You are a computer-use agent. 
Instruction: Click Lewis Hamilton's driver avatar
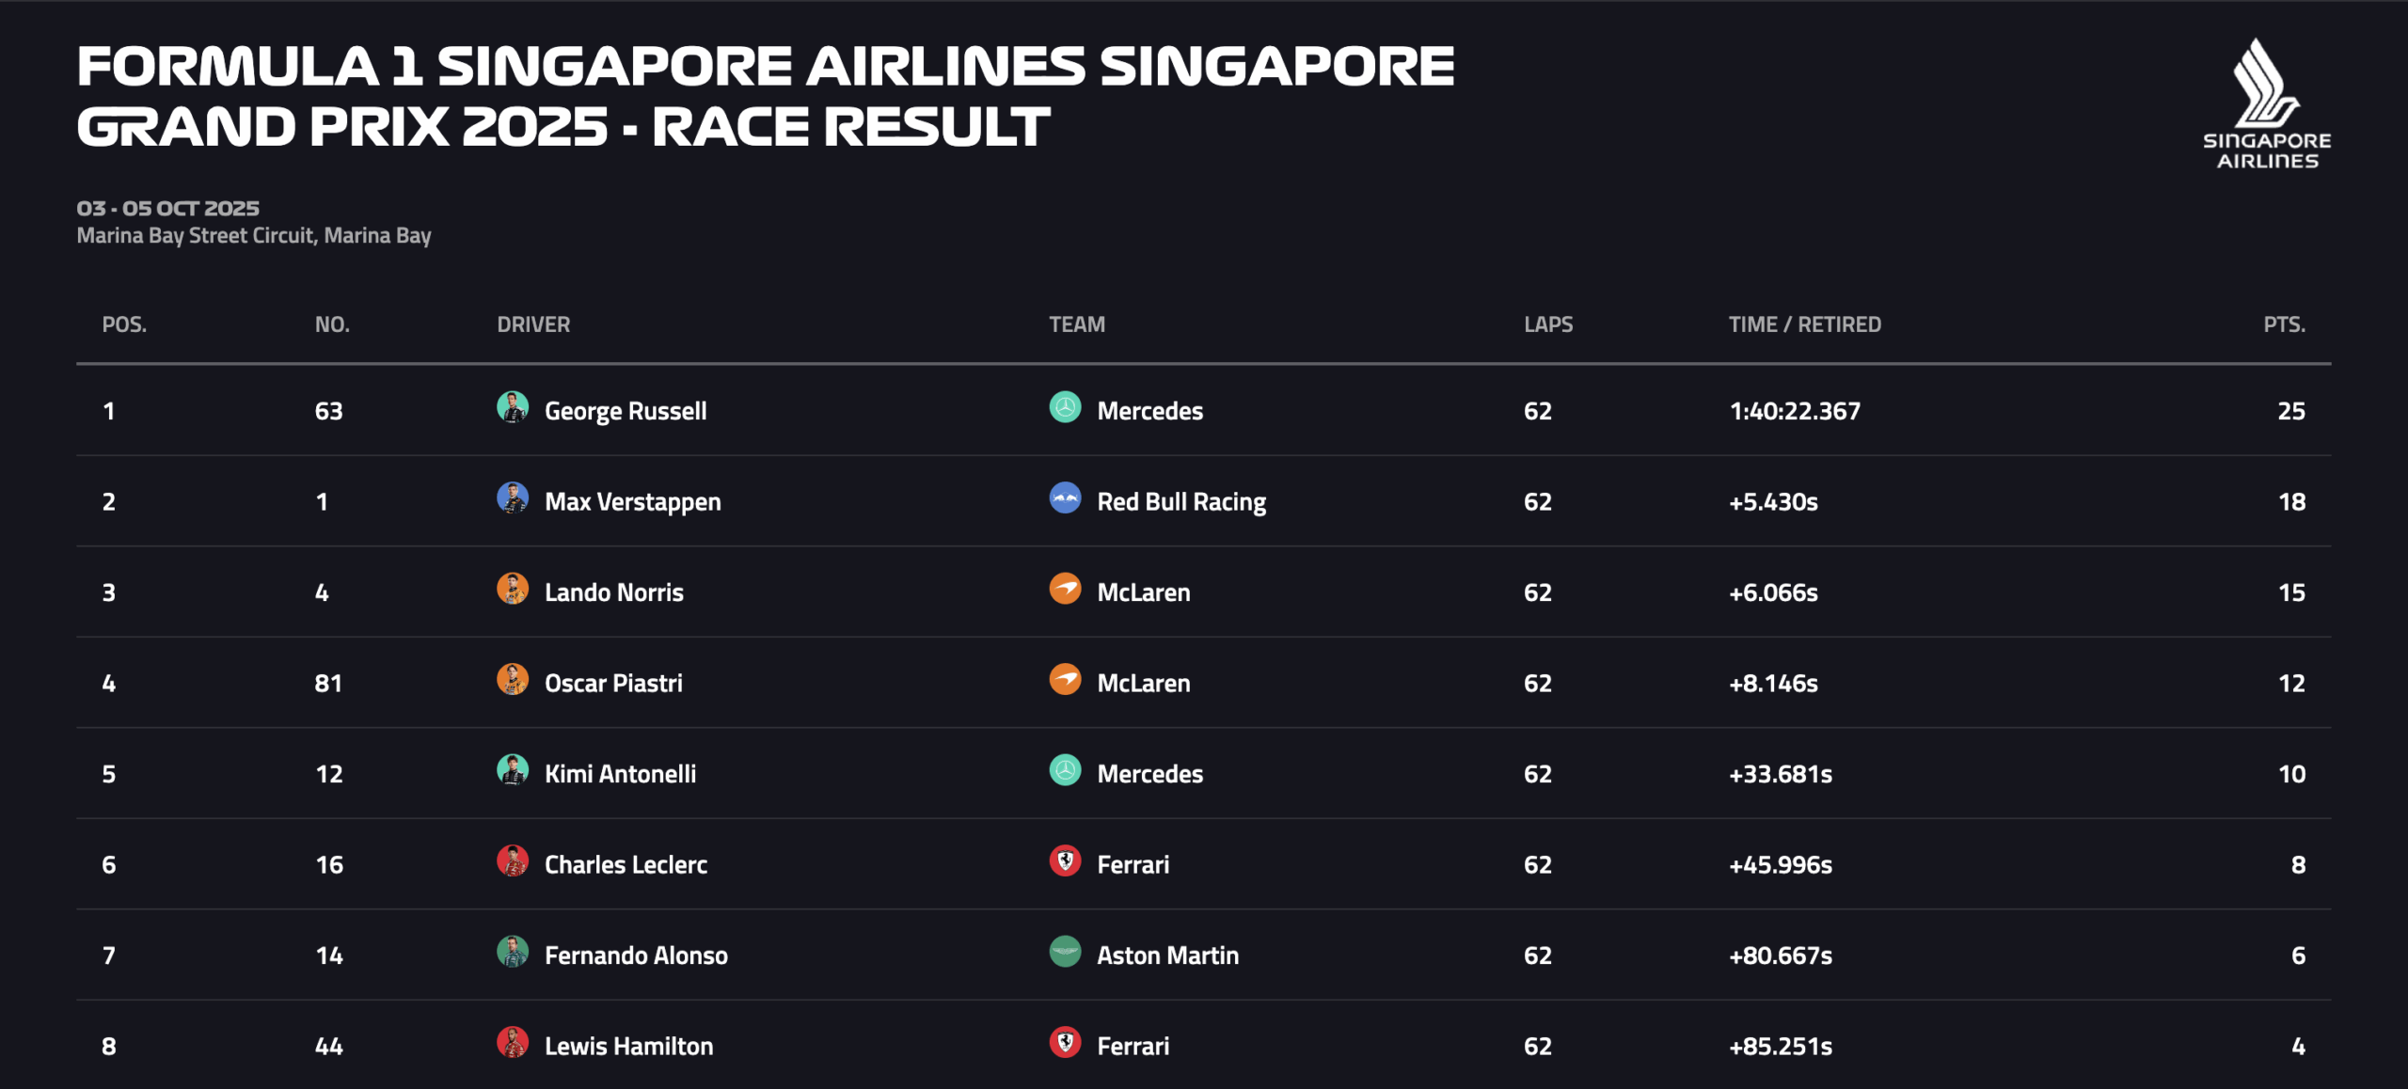(x=512, y=1043)
